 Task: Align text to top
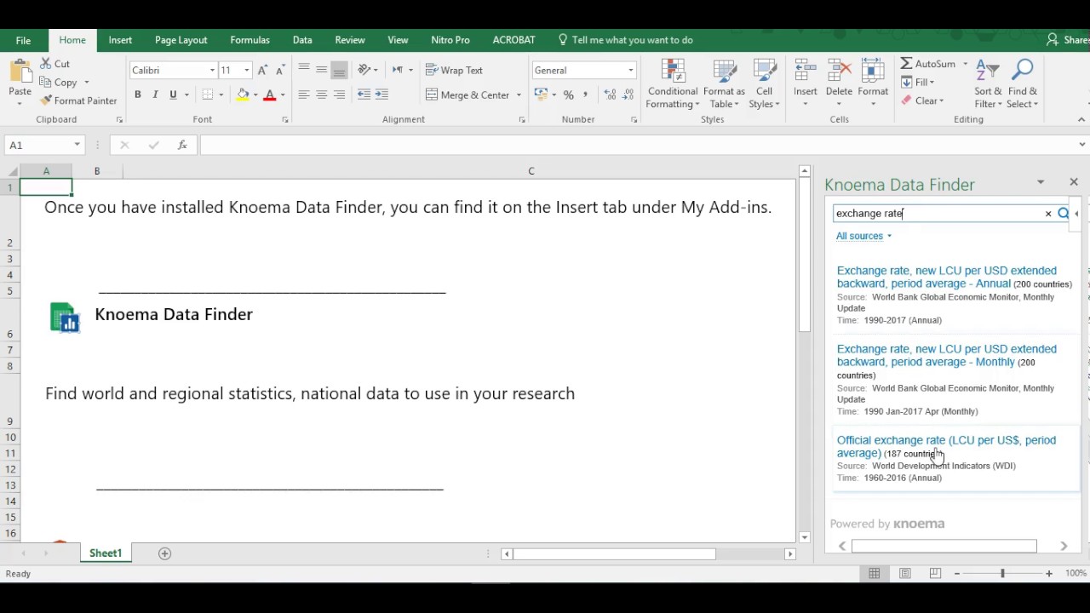pyautogui.click(x=304, y=70)
